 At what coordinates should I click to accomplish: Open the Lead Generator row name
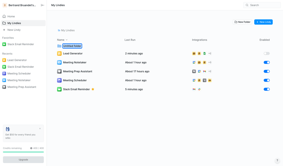(73, 53)
